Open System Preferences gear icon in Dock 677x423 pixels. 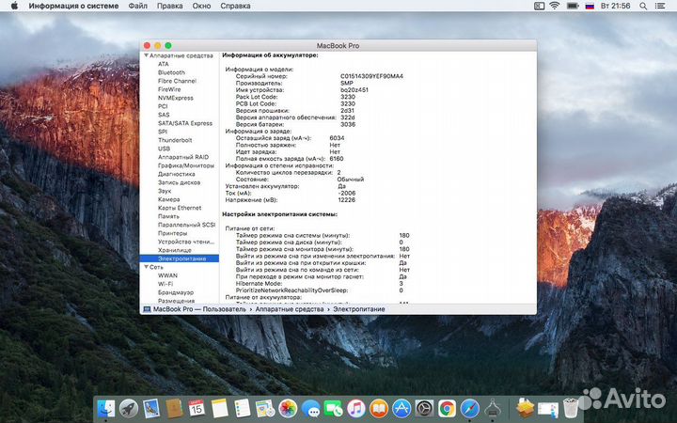[424, 408]
